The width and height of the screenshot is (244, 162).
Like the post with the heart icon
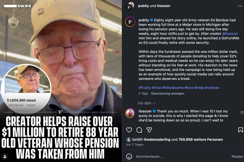[129, 130]
